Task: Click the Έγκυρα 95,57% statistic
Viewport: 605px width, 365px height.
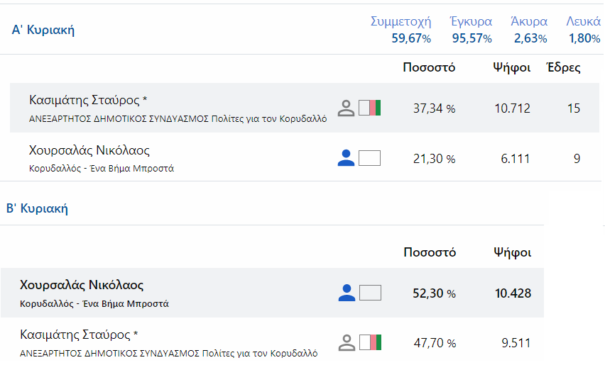Action: [471, 30]
